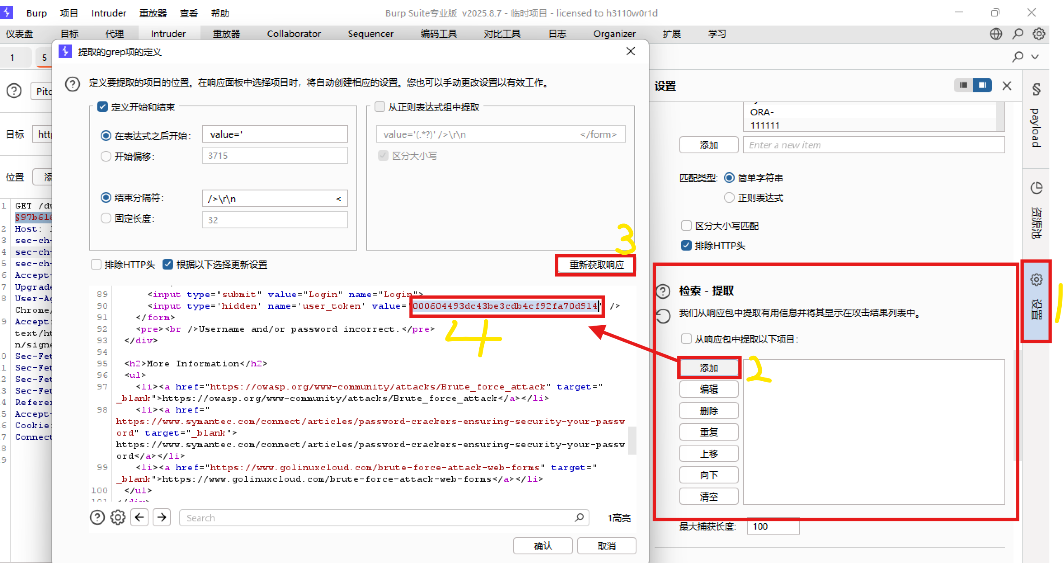Click the 重新获取响应 button
This screenshot has height=563, width=1063.
[596, 265]
